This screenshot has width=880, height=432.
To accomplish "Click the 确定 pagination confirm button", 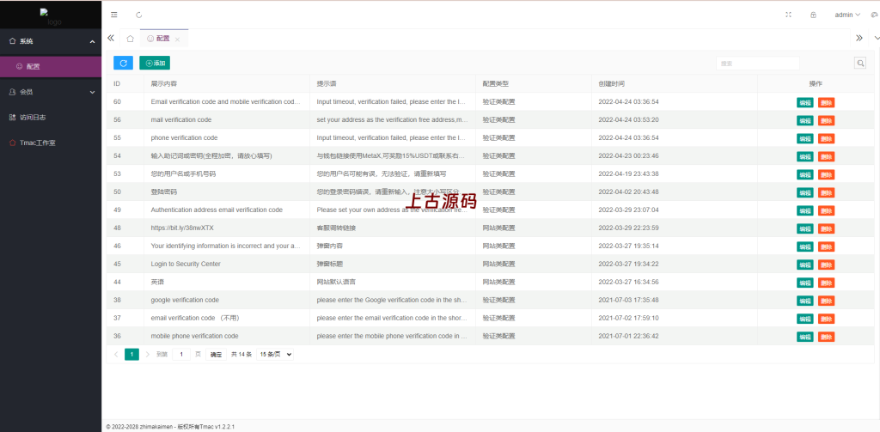I will click(216, 355).
